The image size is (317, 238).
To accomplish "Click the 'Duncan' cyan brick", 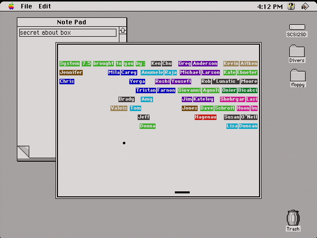I will pos(248,126).
